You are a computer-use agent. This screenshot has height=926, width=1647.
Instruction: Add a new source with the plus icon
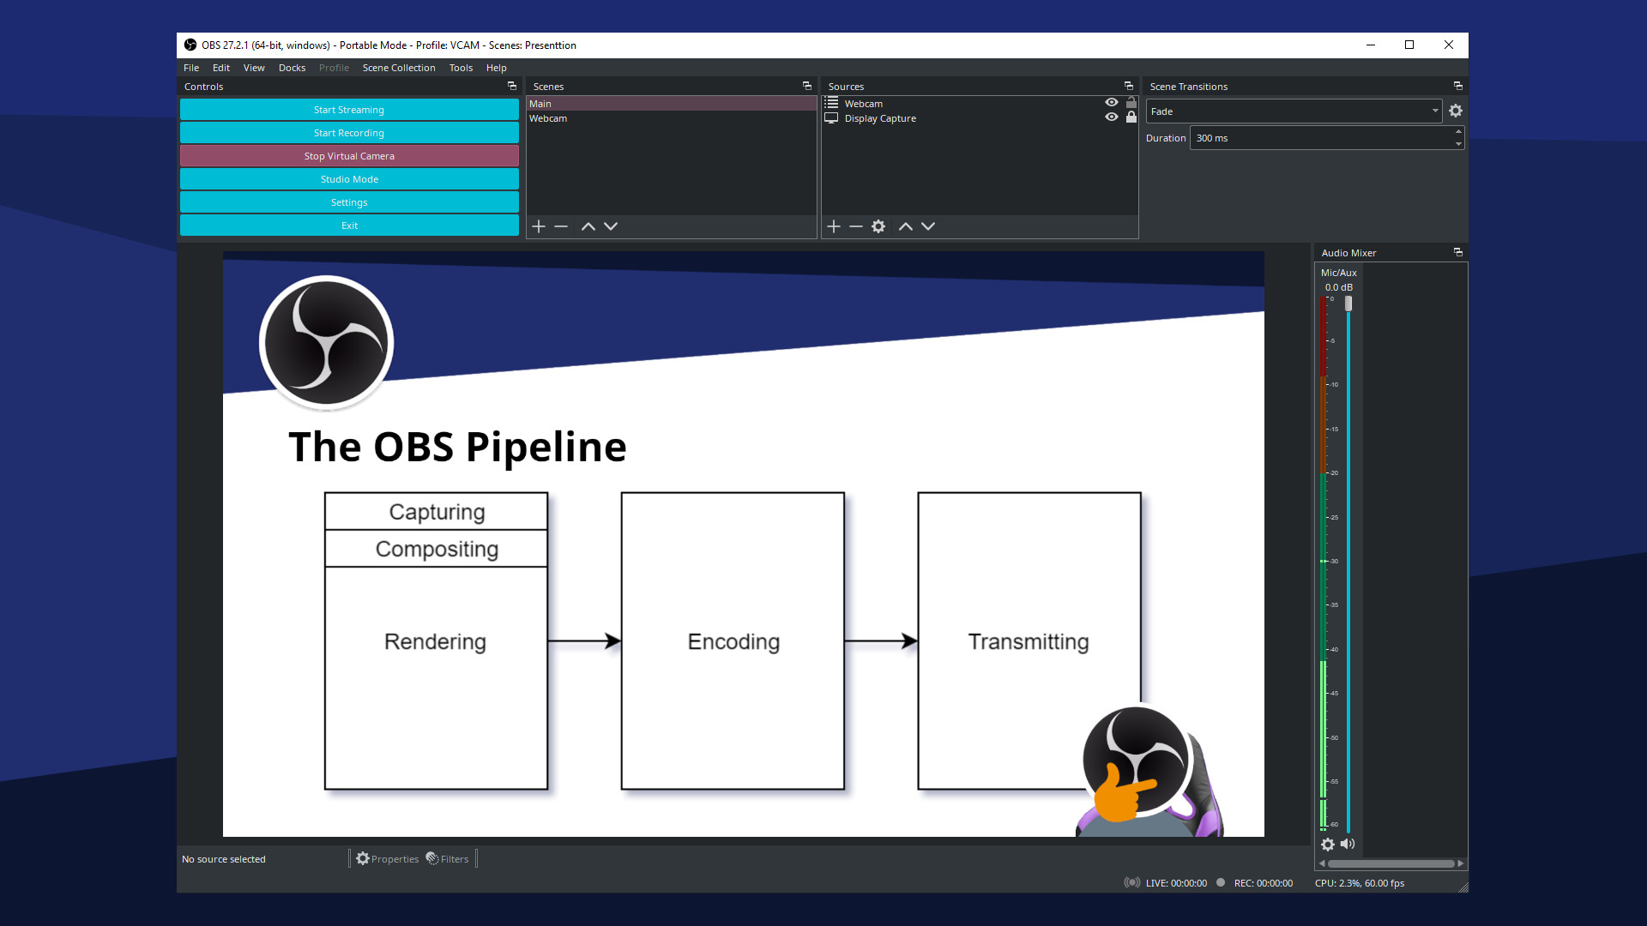point(834,226)
